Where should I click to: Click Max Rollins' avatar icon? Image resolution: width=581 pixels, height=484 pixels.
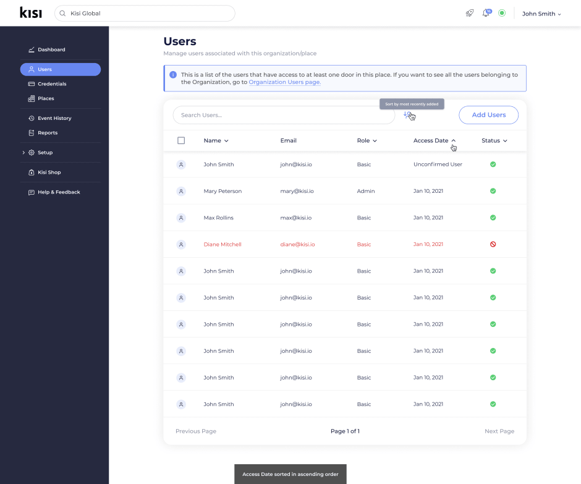181,218
